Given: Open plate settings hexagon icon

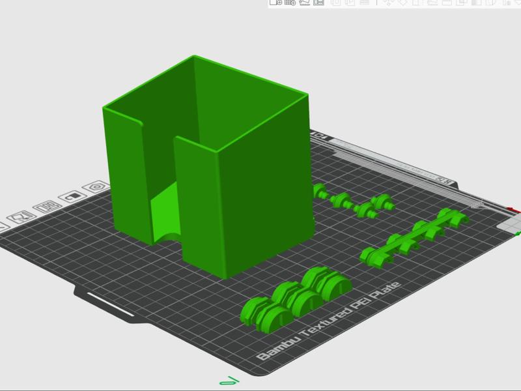Looking at the screenshot, I should (x=96, y=187).
